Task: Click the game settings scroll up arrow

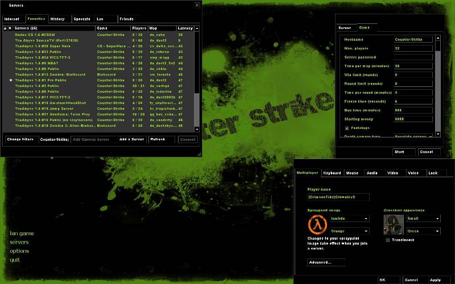Action: coord(438,38)
